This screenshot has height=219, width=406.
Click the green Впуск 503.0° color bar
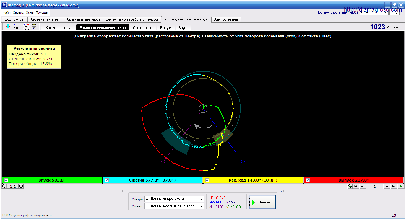coord(52,180)
